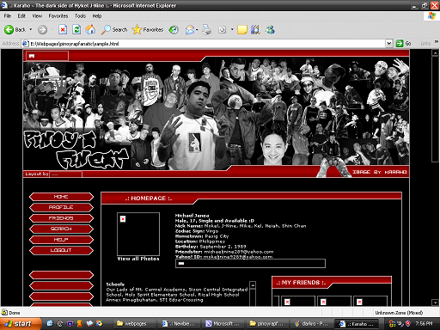The width and height of the screenshot is (440, 330).
Task: Refresh the page with the Refresh icon
Action: 76,29
